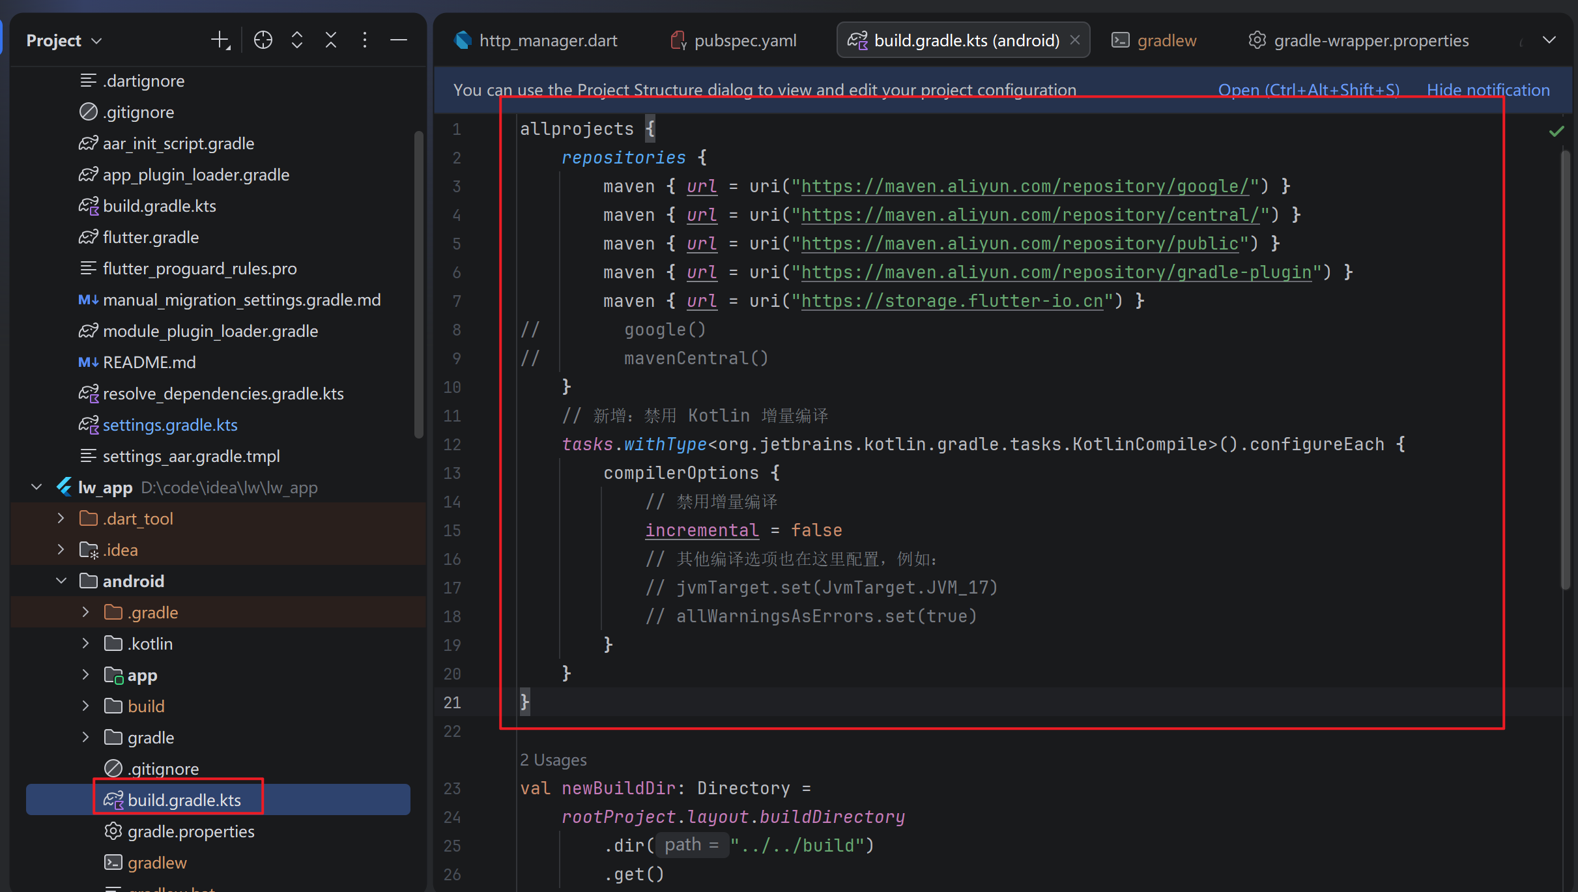
Task: Collapse the android folder
Action: 61,581
